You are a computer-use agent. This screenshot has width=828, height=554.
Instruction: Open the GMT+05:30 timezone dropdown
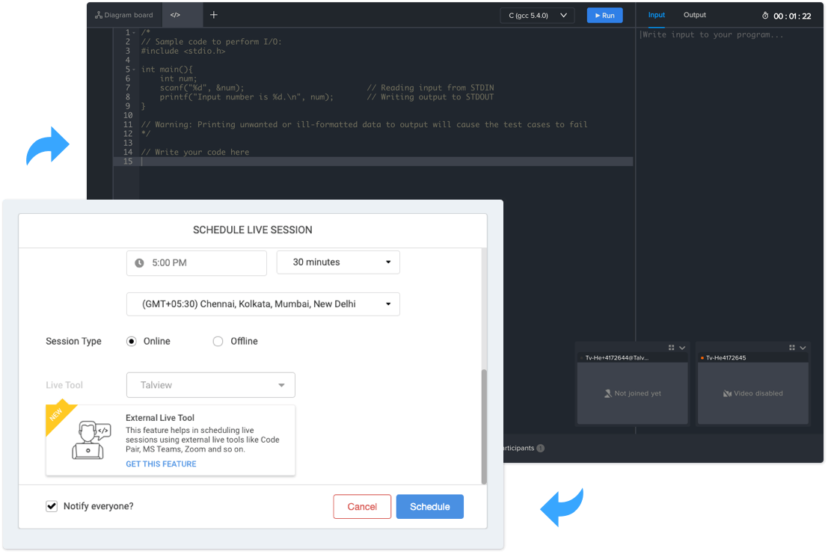[x=263, y=304]
